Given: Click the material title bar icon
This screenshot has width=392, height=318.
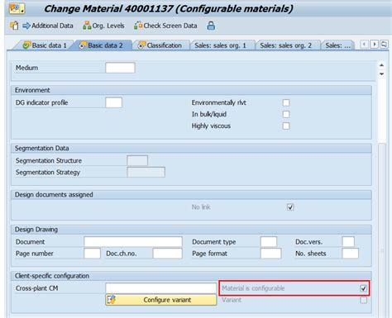Looking at the screenshot, I should (17, 8).
